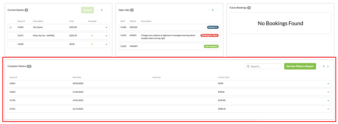Go to previous page in Open Jobs
Image resolution: width=338 pixels, height=124 pixels.
(208, 10)
